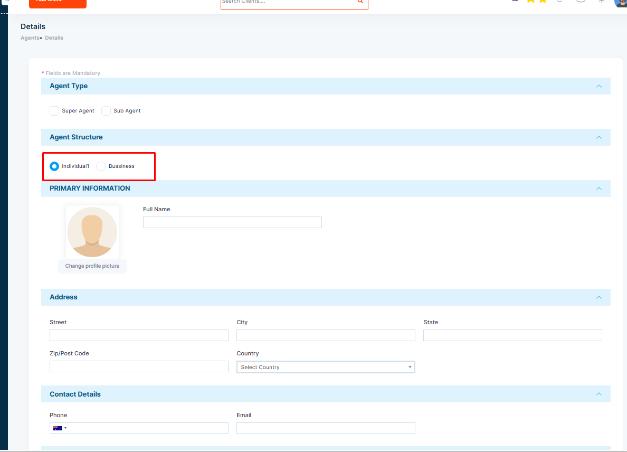Click the search magnifier icon in the Clients search box

(x=360, y=2)
